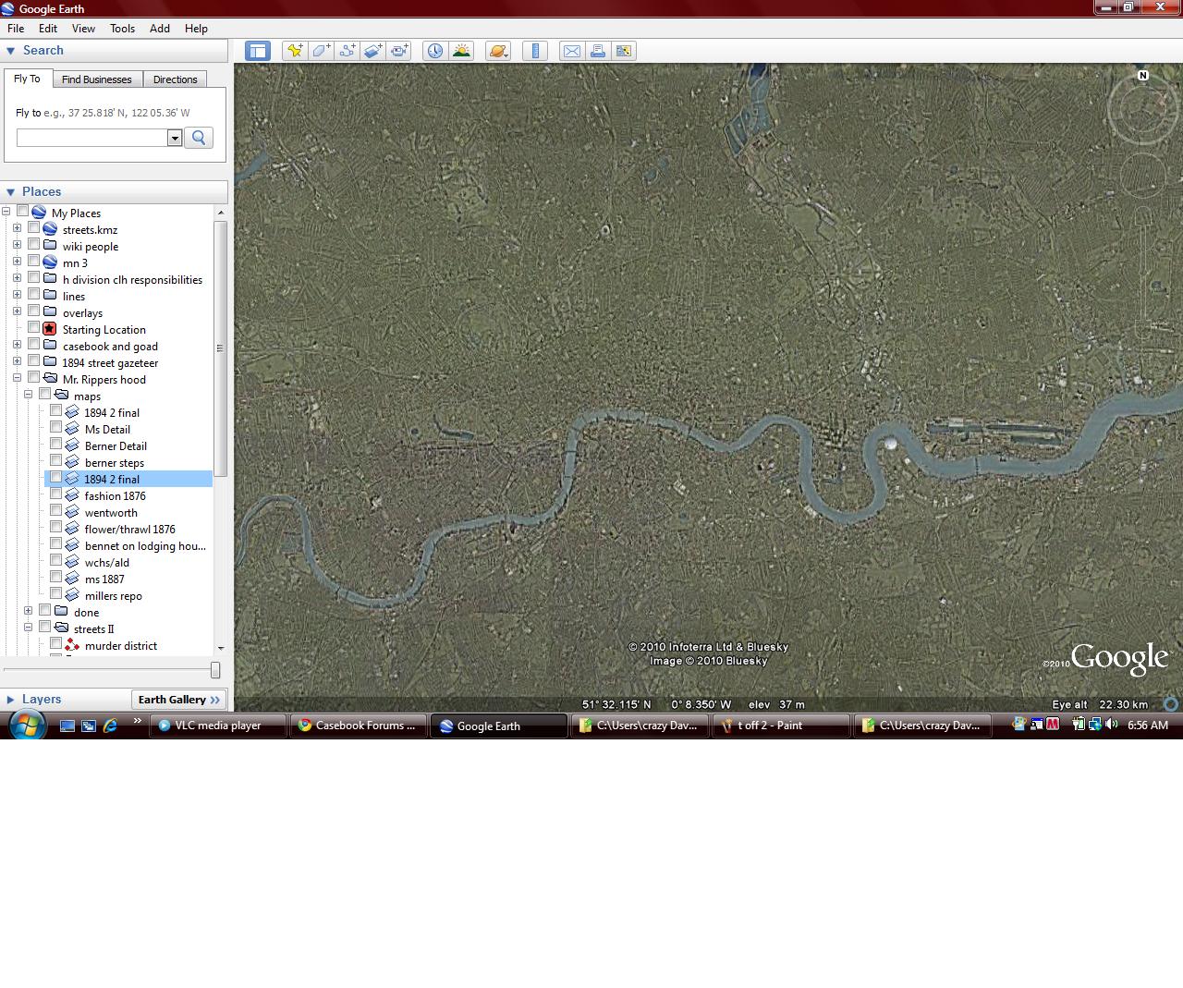Enable the 'wentworth' overlay checkbox
The width and height of the screenshot is (1183, 988).
coord(56,511)
